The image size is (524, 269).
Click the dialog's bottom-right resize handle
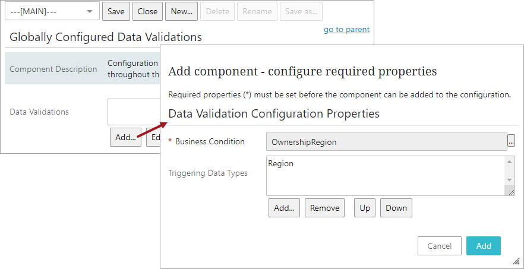pyautogui.click(x=515, y=260)
